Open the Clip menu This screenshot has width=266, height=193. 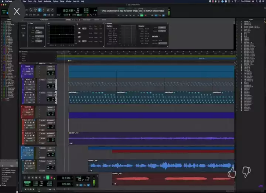tap(35, 1)
